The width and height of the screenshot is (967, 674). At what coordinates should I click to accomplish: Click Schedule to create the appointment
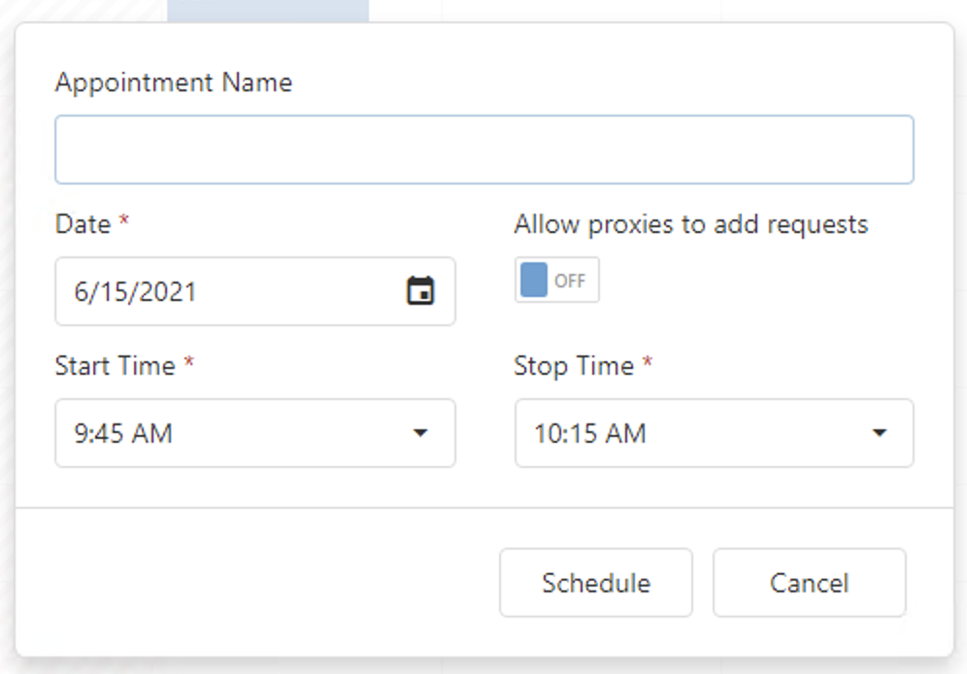click(595, 583)
